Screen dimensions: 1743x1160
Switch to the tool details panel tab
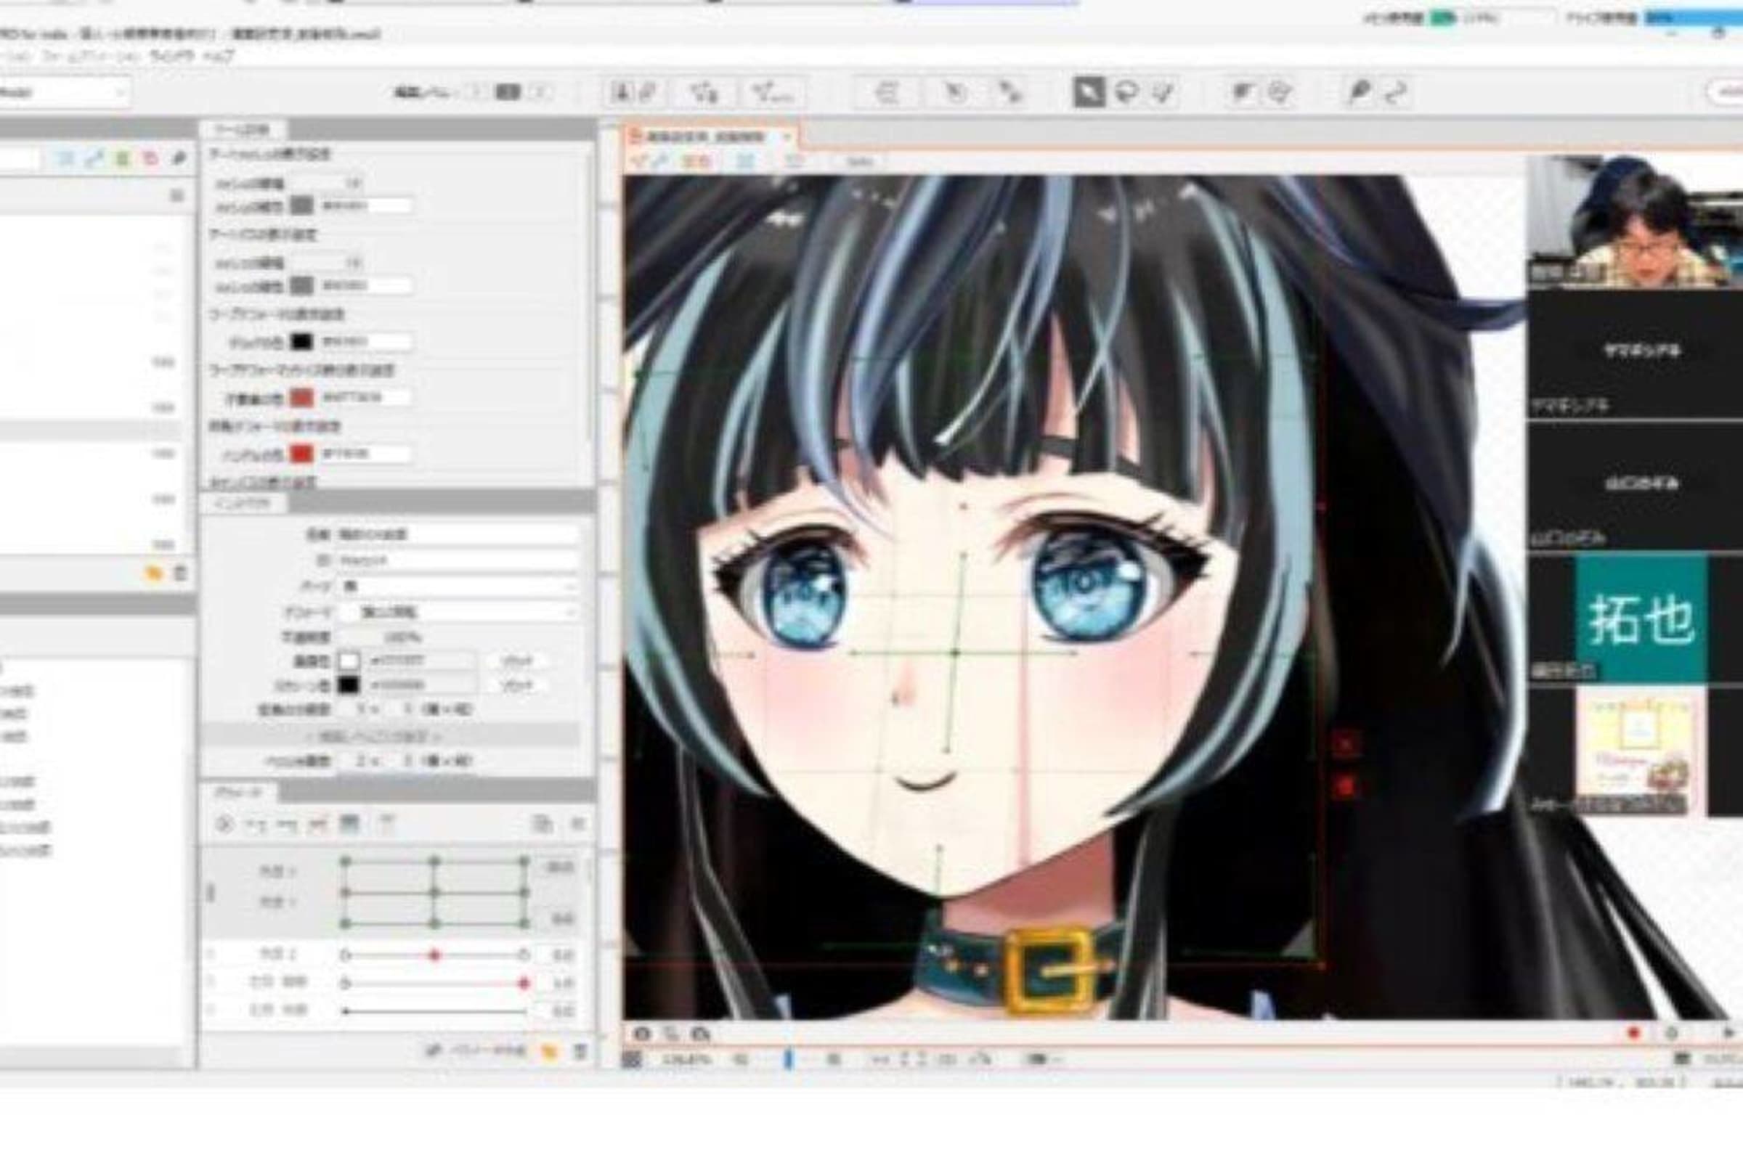point(241,131)
